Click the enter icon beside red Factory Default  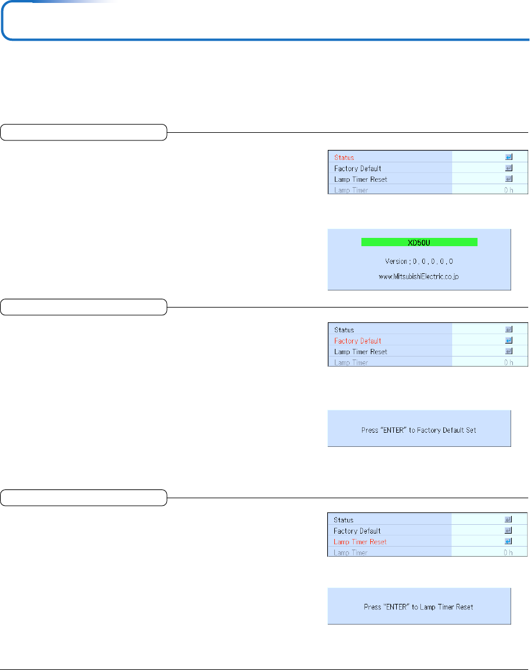(x=508, y=341)
